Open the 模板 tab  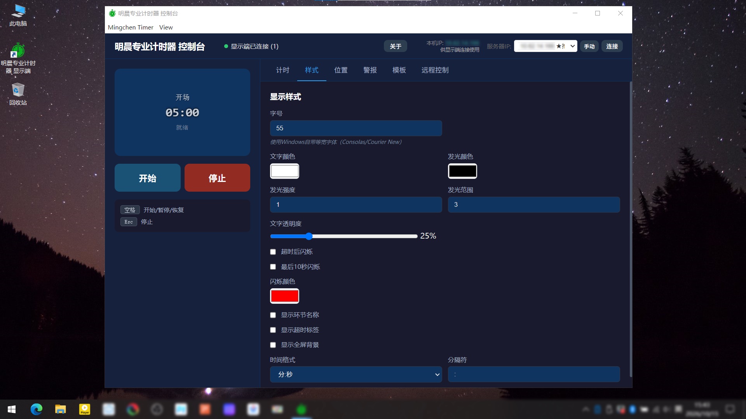(399, 70)
